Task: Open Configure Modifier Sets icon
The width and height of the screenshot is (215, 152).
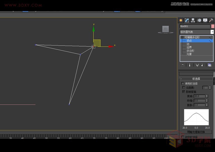Action: pos(209,65)
